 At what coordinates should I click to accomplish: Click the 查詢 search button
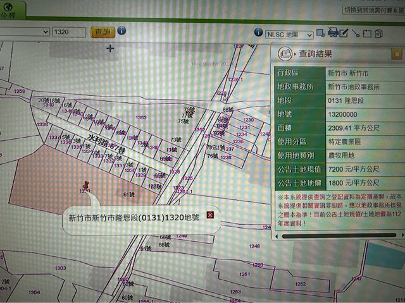click(102, 32)
